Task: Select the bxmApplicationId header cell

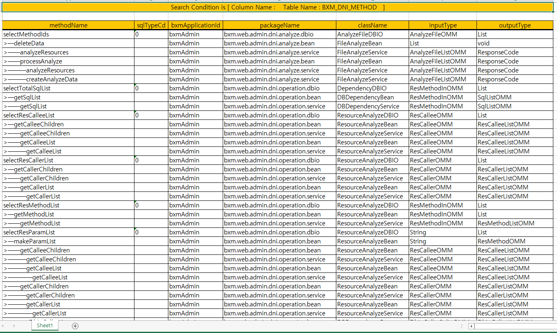Action: [195, 25]
